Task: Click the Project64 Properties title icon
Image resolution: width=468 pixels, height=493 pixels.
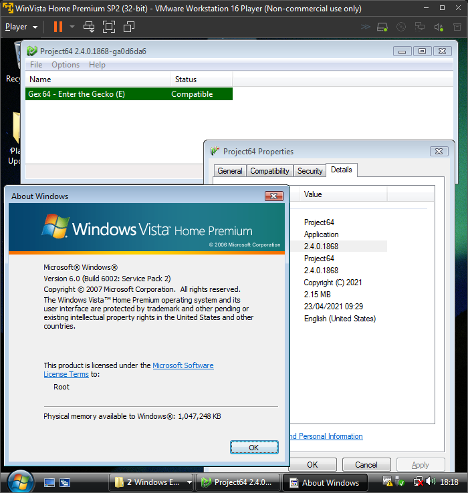Action: pos(215,151)
